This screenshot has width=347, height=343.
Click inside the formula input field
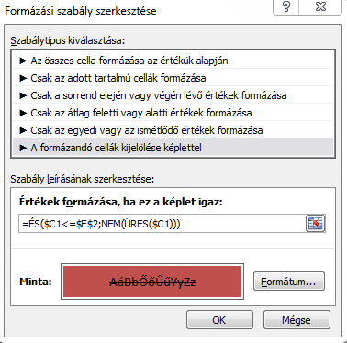[162, 224]
